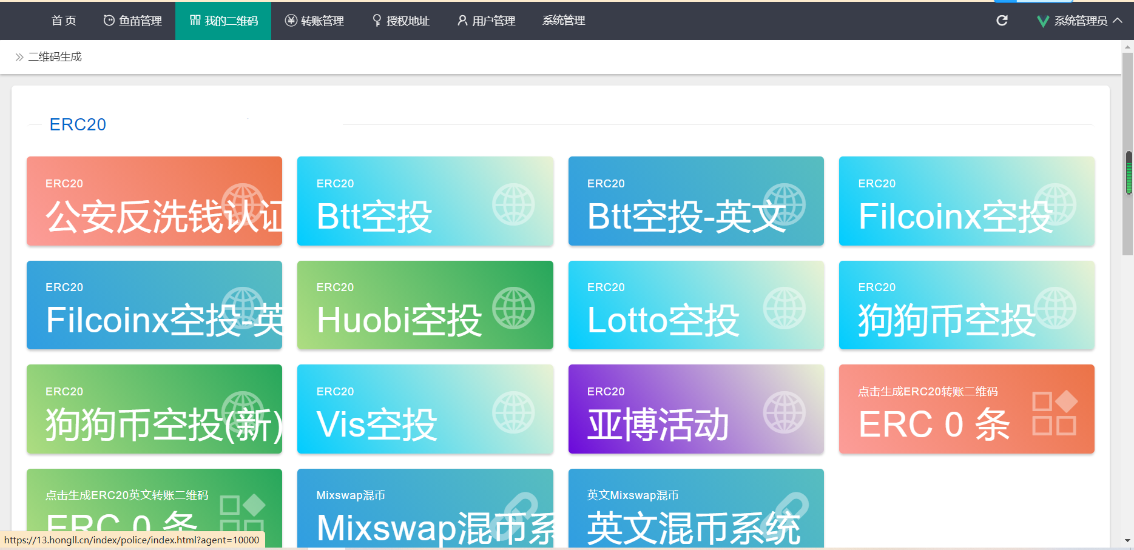1134x550 pixels.
Task: Click the 二维码生成 breadcrumb text
Action: 55,57
